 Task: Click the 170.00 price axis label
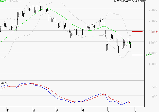click(153, 64)
